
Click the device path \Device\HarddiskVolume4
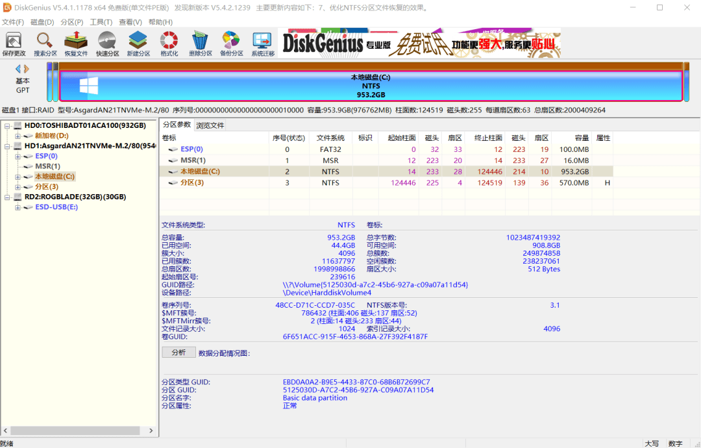(326, 293)
